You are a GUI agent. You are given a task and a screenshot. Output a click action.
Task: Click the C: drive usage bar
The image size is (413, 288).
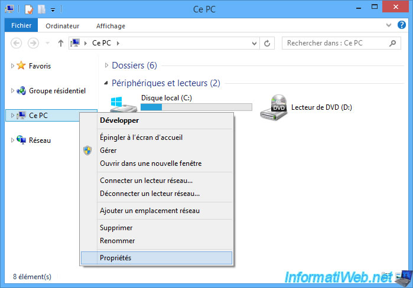[x=196, y=107]
